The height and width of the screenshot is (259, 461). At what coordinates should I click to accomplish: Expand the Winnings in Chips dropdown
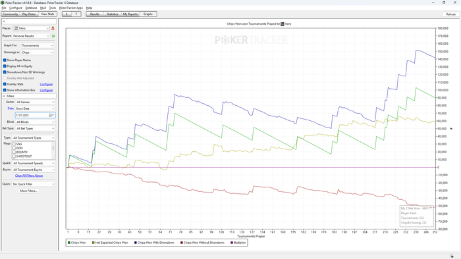tap(38, 53)
